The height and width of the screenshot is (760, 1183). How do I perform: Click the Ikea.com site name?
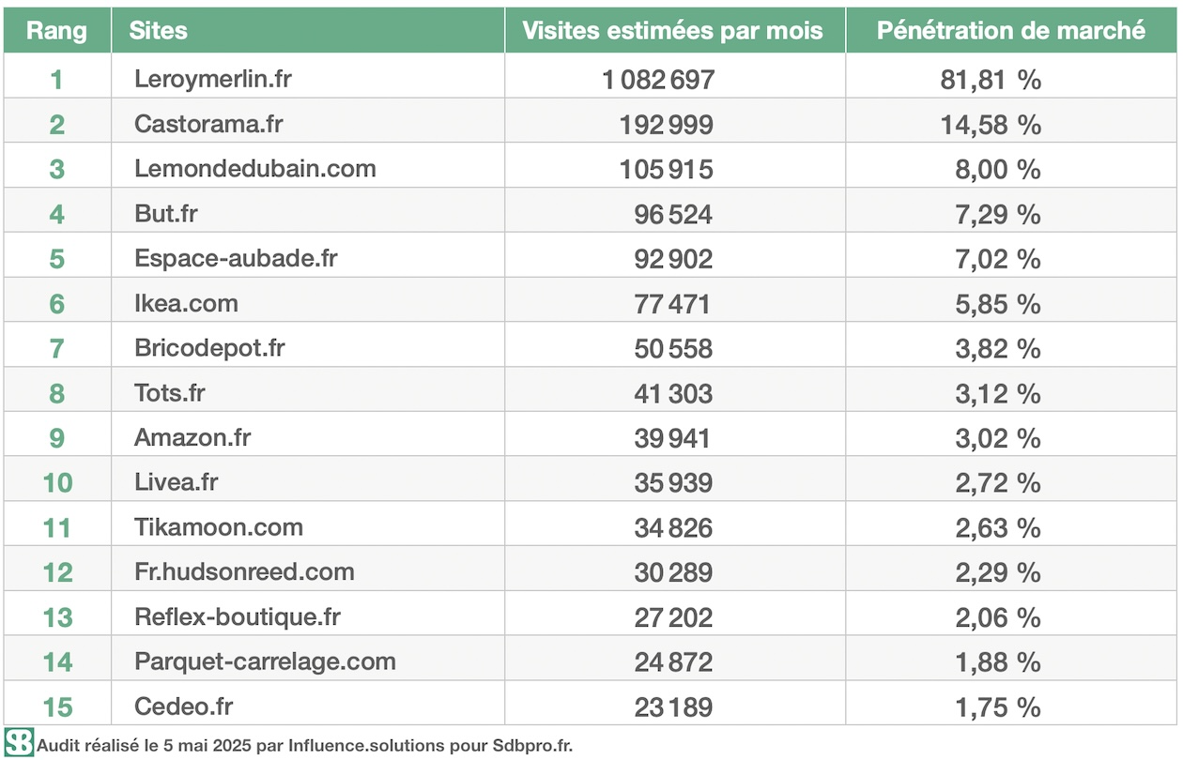pos(186,303)
